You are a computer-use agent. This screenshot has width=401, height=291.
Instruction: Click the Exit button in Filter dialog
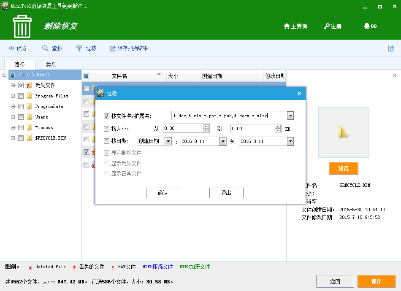coord(226,193)
